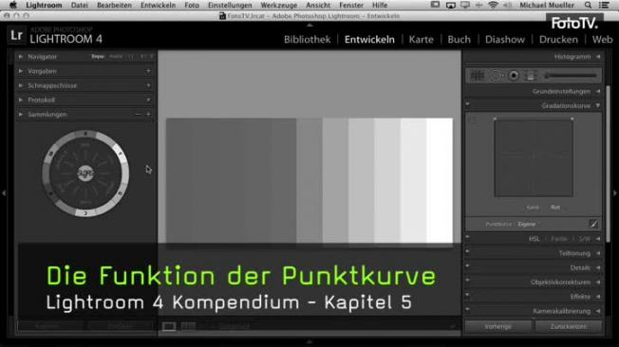Select the spot removal circle tool
Image resolution: width=619 pixels, height=347 pixels.
496,75
